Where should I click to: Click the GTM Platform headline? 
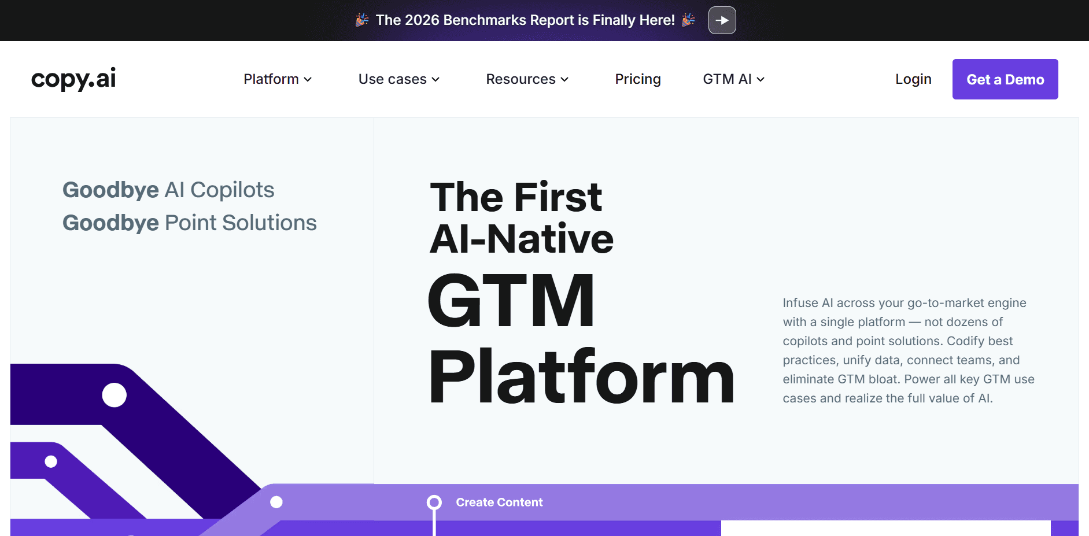581,338
